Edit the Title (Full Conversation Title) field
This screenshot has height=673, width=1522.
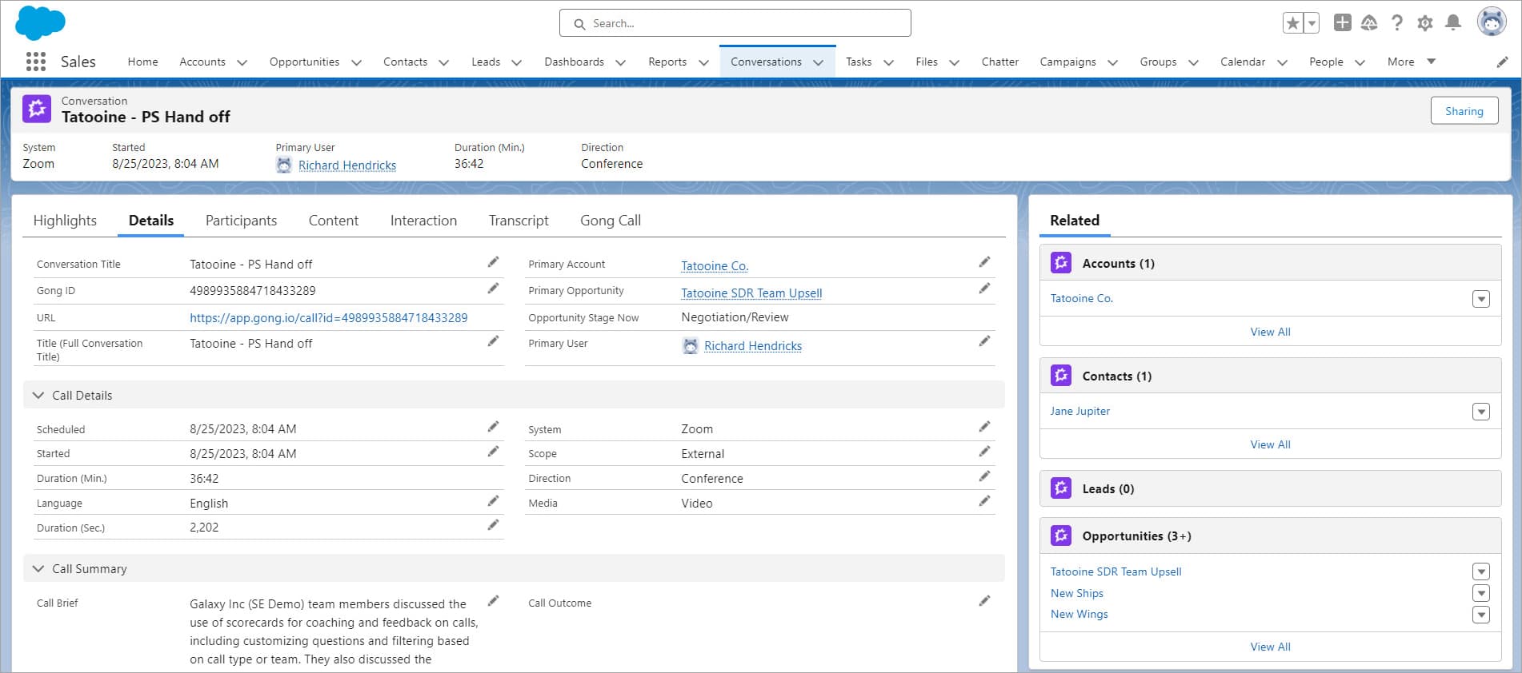pyautogui.click(x=494, y=341)
